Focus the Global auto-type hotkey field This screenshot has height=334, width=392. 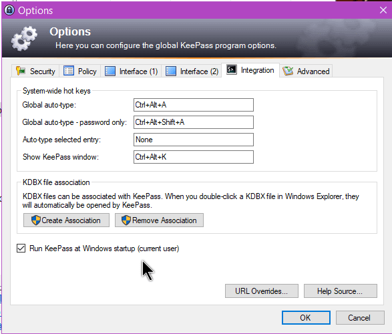pyautogui.click(x=194, y=105)
